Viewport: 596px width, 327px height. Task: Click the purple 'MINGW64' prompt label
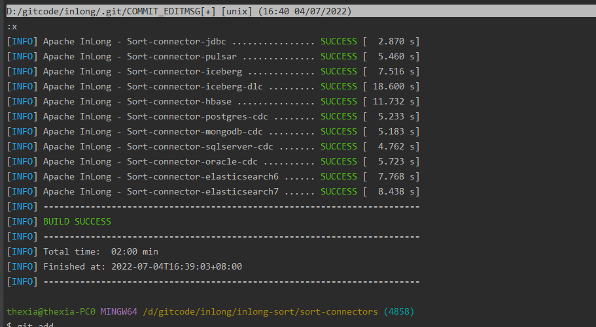tap(119, 312)
